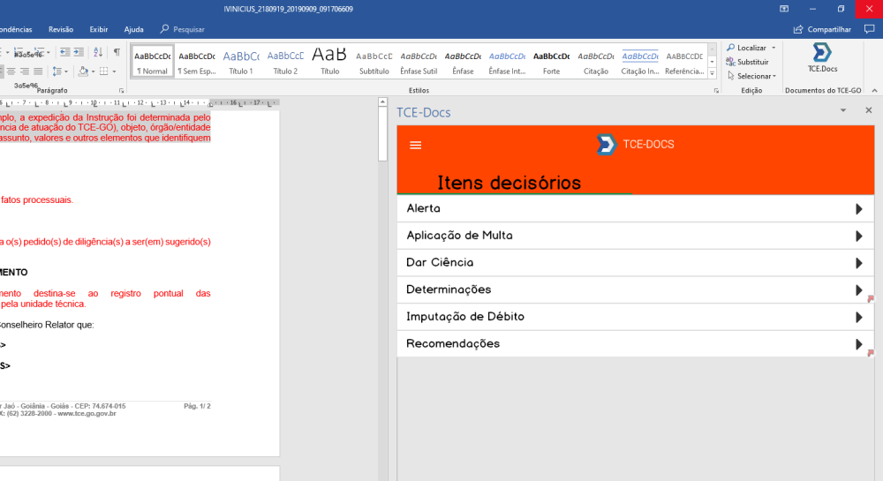Open the Localizar dropdown arrow
883x481 pixels.
pyautogui.click(x=774, y=48)
